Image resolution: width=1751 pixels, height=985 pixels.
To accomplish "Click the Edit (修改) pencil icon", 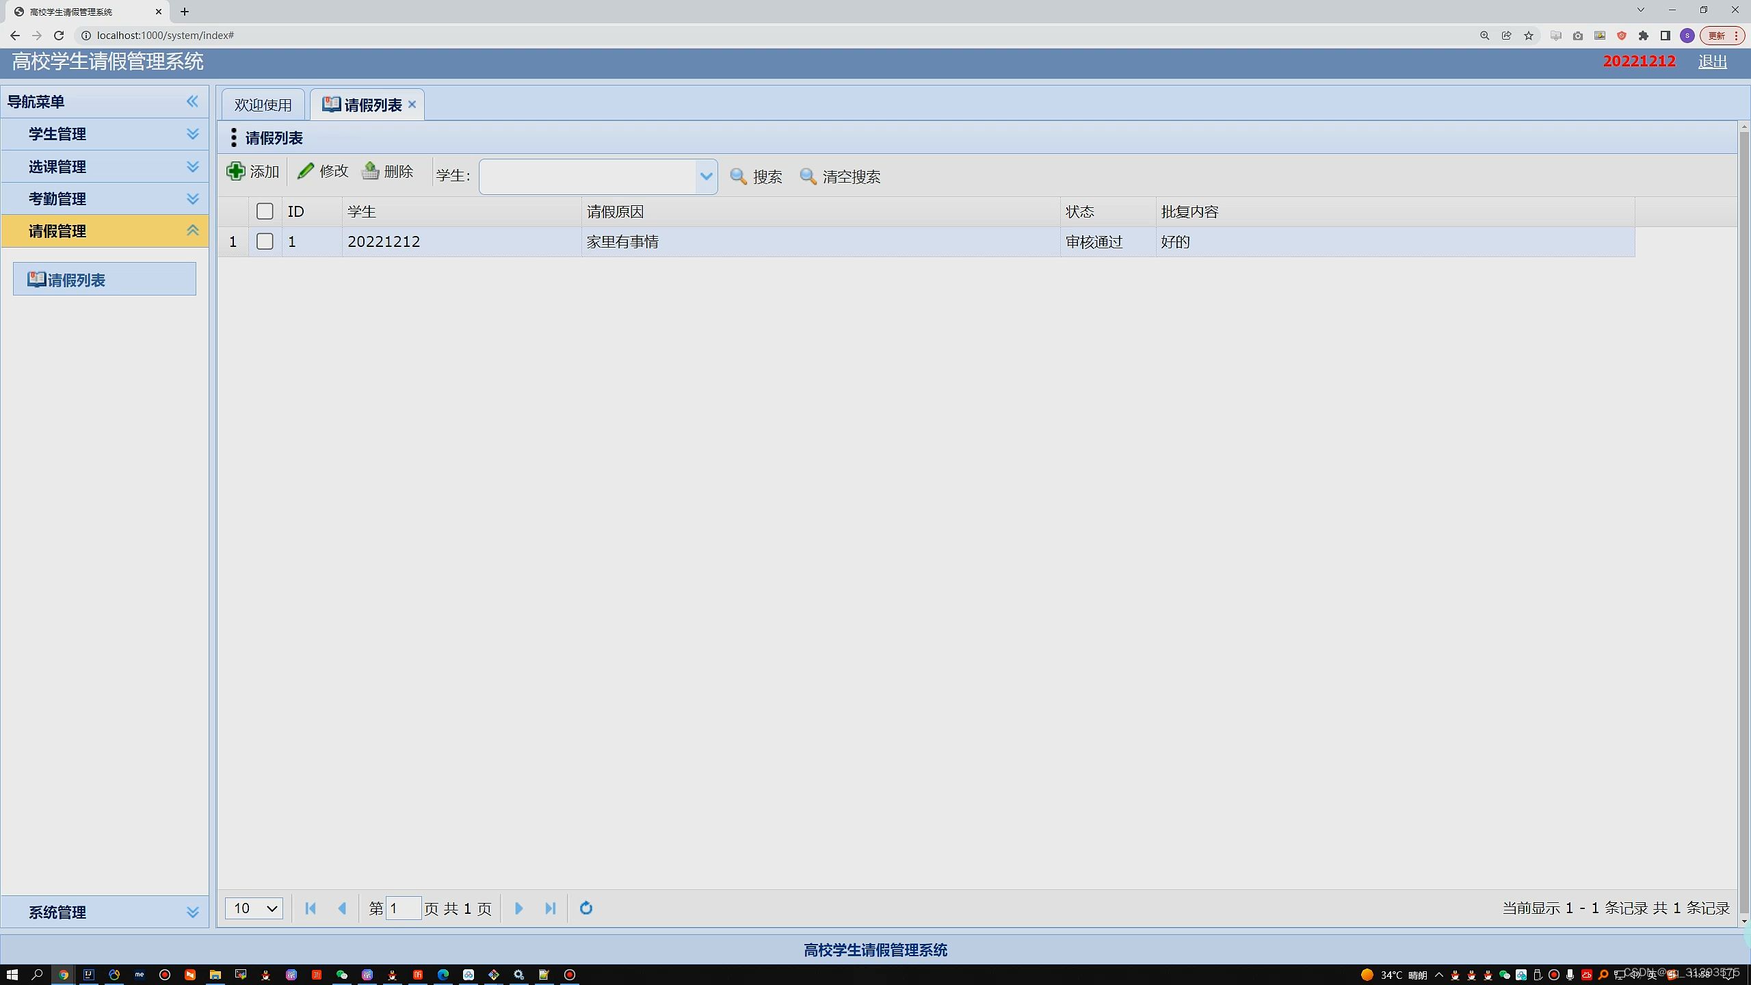I will pyautogui.click(x=305, y=171).
